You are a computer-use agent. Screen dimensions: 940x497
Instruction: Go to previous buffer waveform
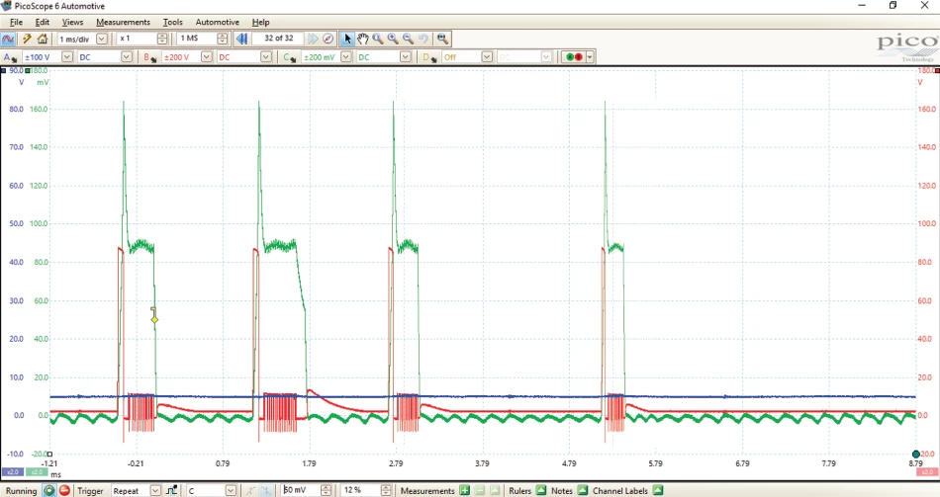(241, 39)
